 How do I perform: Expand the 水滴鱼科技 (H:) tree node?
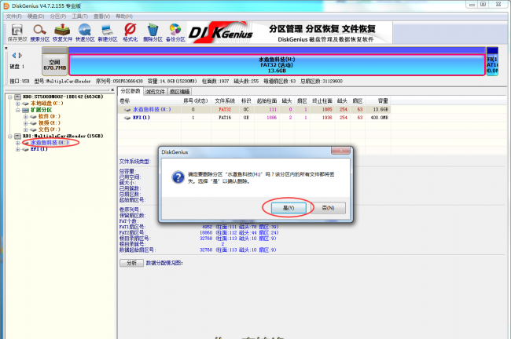pos(17,143)
